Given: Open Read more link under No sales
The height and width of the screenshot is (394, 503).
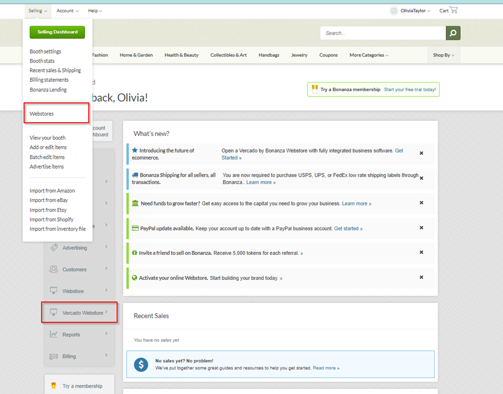Looking at the screenshot, I should pyautogui.click(x=326, y=368).
